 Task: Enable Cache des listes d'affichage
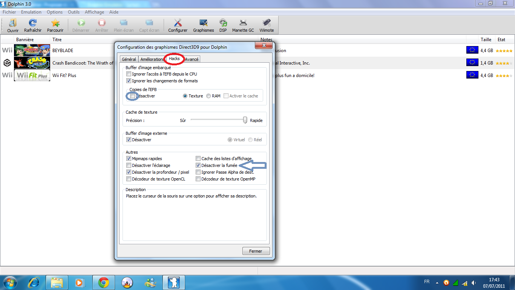[198, 159]
